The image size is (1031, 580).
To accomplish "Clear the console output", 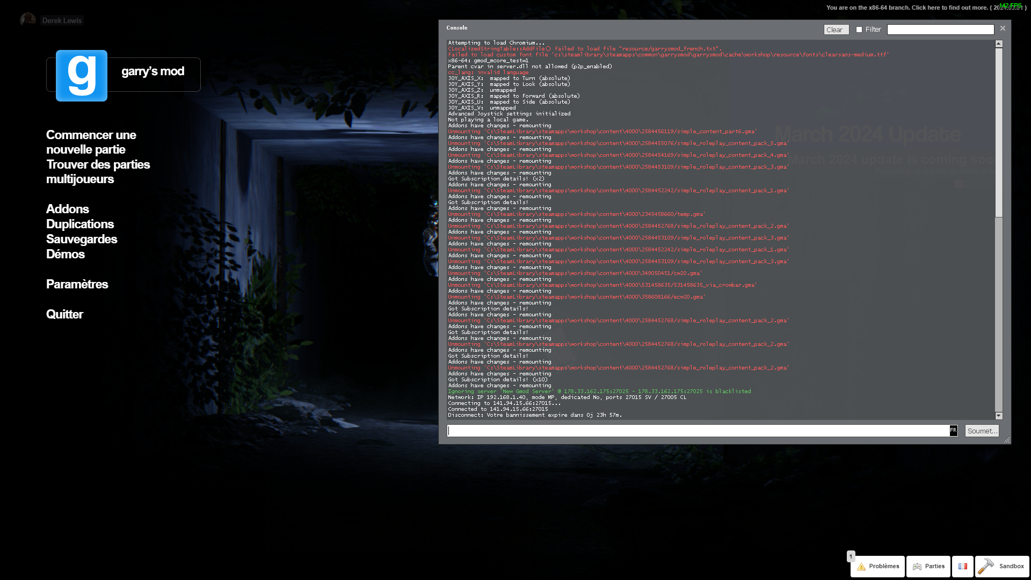I will click(x=836, y=30).
